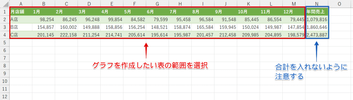Click the 12月 header cell
353x100 pixels.
pyautogui.click(x=294, y=12)
